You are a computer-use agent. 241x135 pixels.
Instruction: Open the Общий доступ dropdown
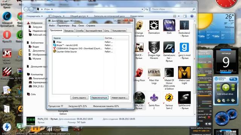pos(79,16)
